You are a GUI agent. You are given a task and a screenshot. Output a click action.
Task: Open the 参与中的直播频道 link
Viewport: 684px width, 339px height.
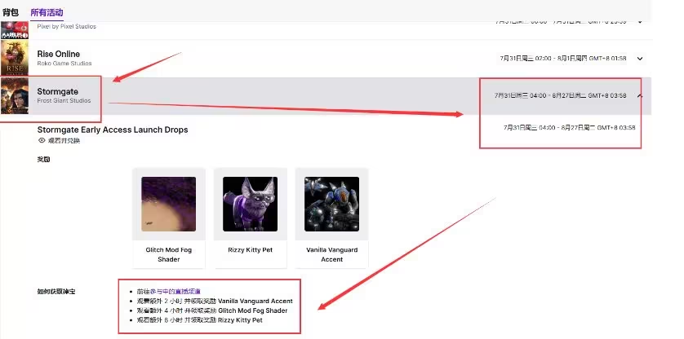pyautogui.click(x=175, y=292)
